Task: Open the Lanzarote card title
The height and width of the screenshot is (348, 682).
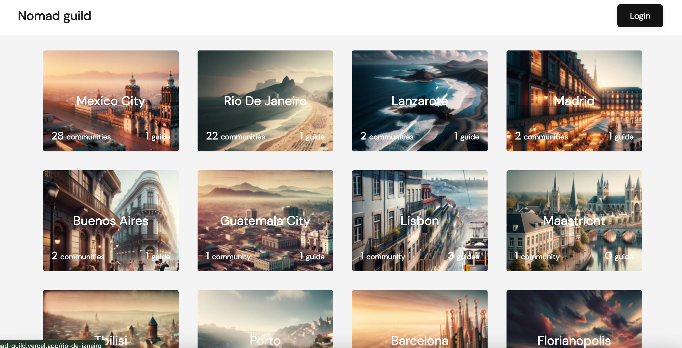Action: click(x=420, y=101)
